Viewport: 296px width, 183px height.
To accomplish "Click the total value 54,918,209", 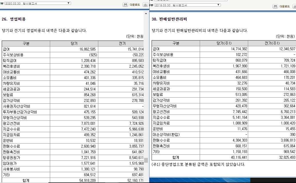I will pyautogui.click(x=88, y=180).
